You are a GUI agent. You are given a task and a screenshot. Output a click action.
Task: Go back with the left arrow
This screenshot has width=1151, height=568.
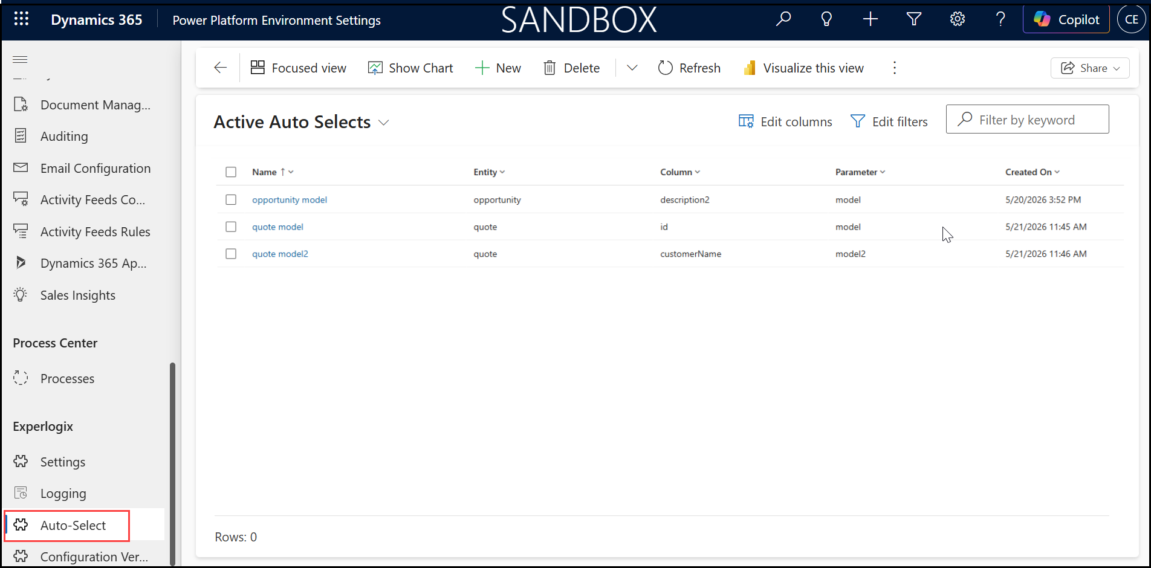(220, 68)
